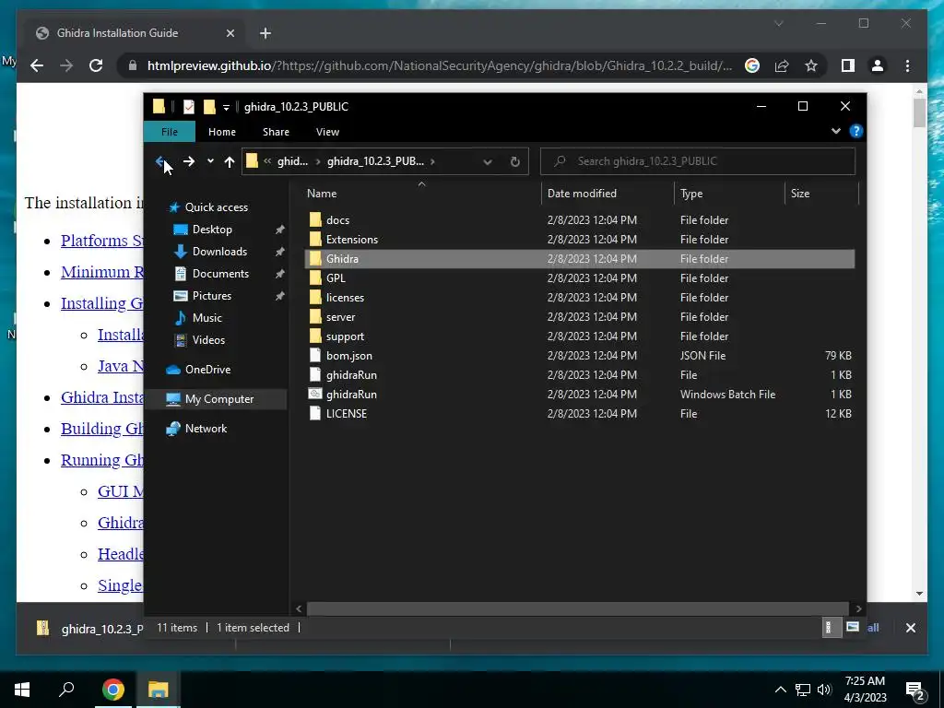The image size is (944, 708).
Task: Open address bar history dropdown
Action: pos(488,161)
